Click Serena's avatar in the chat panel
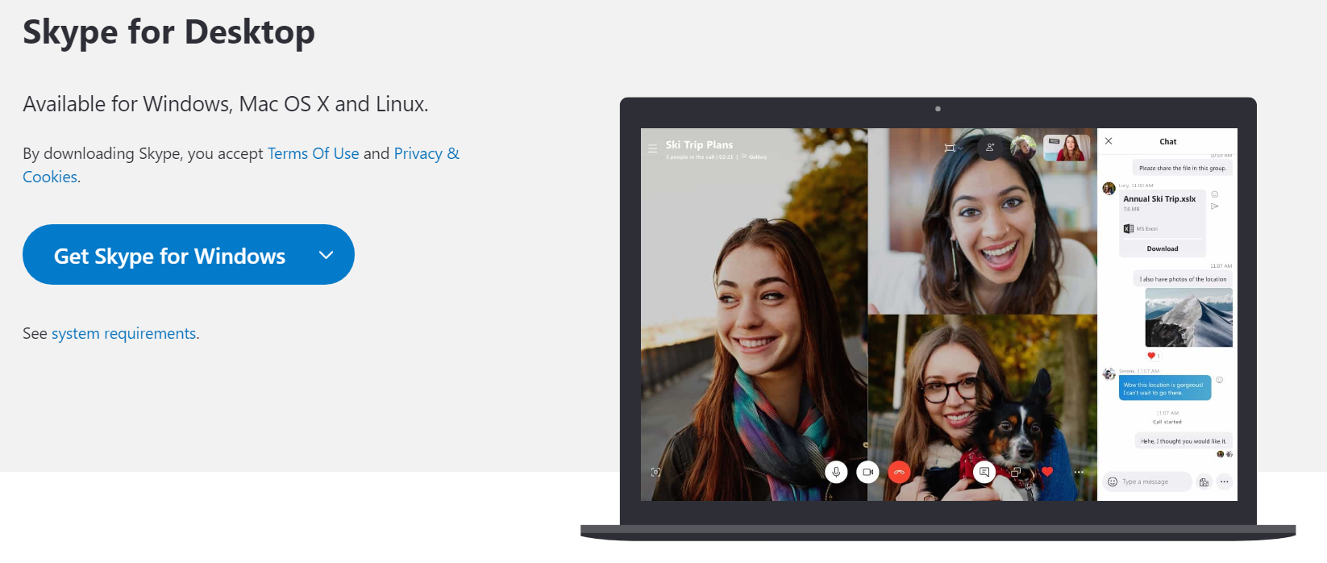The image size is (1327, 563). coord(1109,374)
